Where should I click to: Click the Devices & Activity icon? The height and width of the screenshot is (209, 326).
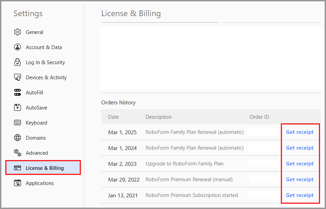[18, 77]
